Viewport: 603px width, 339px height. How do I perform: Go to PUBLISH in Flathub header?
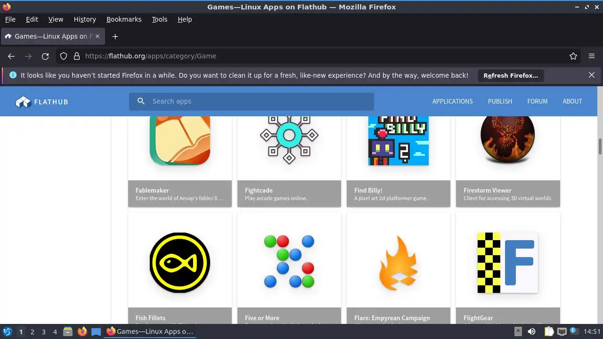coord(500,101)
